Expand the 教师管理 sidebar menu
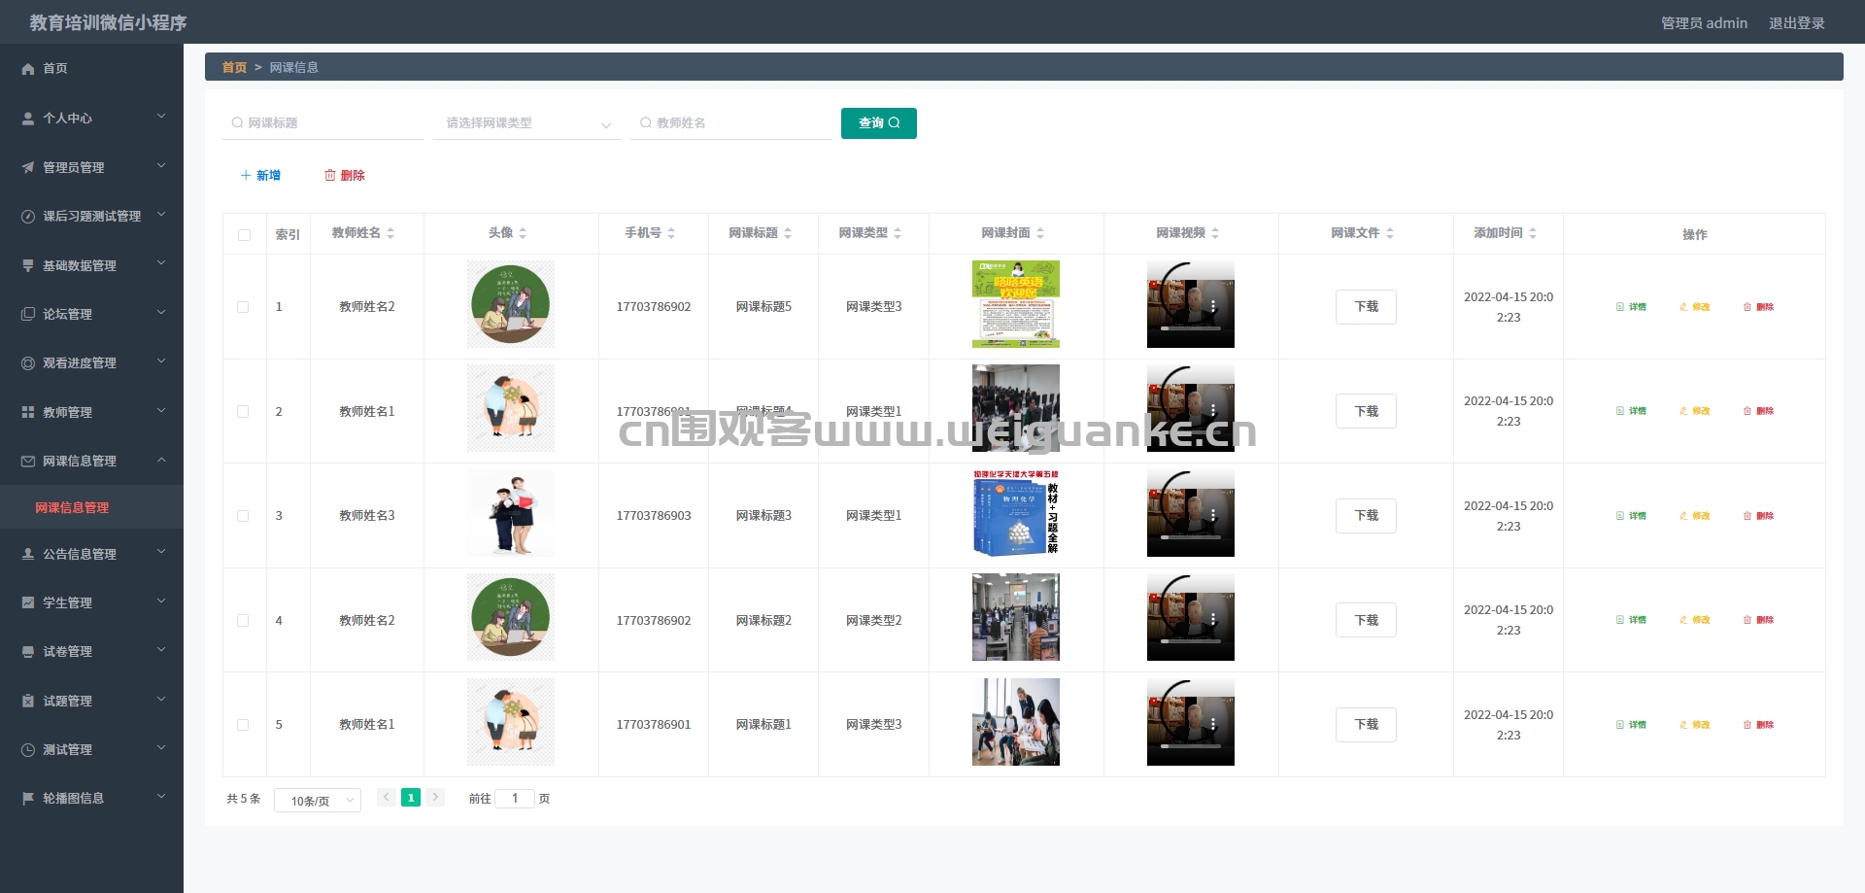 (x=91, y=412)
